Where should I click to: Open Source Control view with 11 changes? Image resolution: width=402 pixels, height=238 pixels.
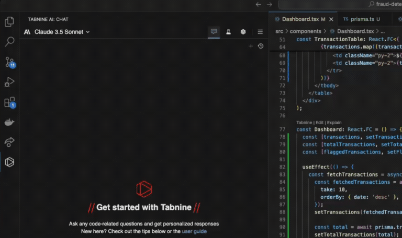click(x=9, y=62)
